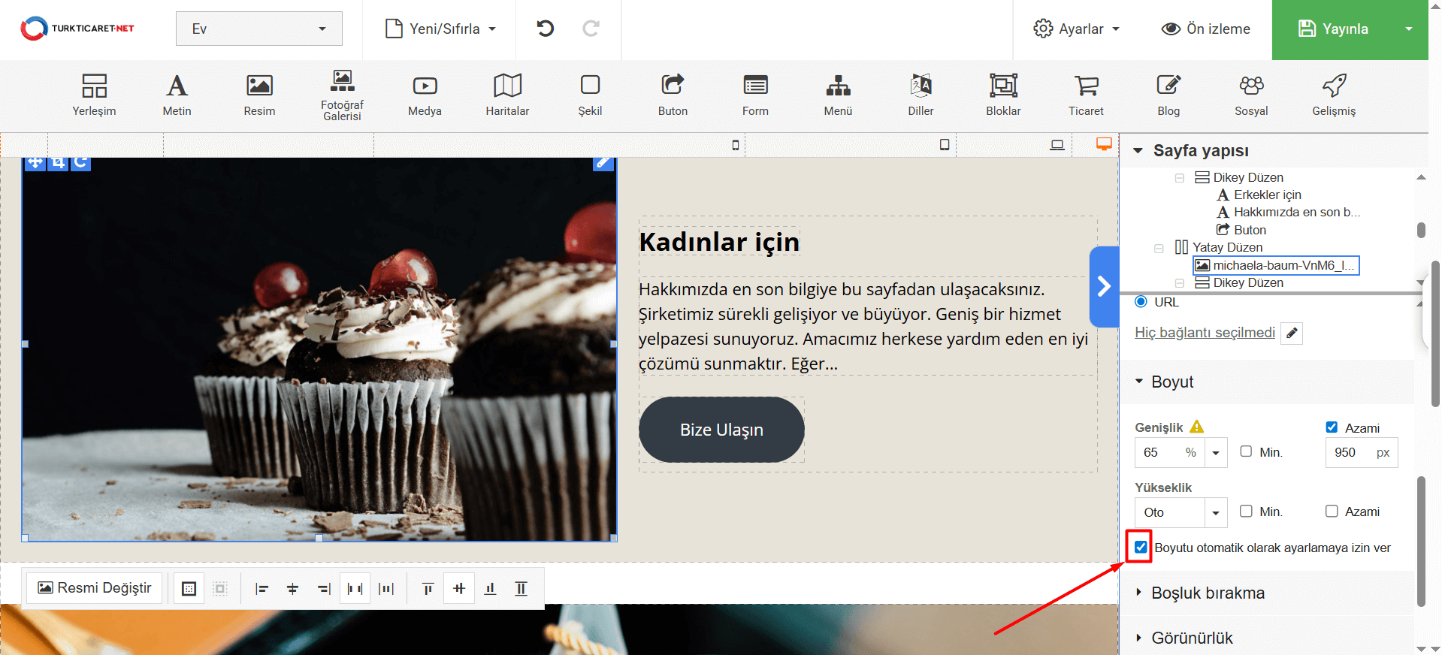
Task: Open Genişlik unit dropdown
Action: click(x=1216, y=453)
